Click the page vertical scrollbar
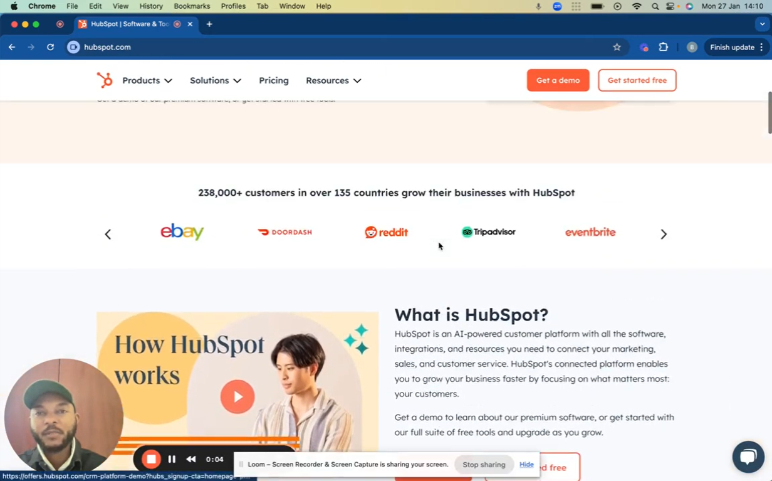The width and height of the screenshot is (772, 481). (769, 113)
